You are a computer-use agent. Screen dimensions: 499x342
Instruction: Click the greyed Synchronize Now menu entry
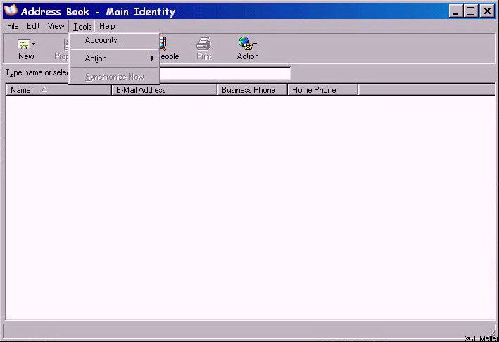pos(115,77)
